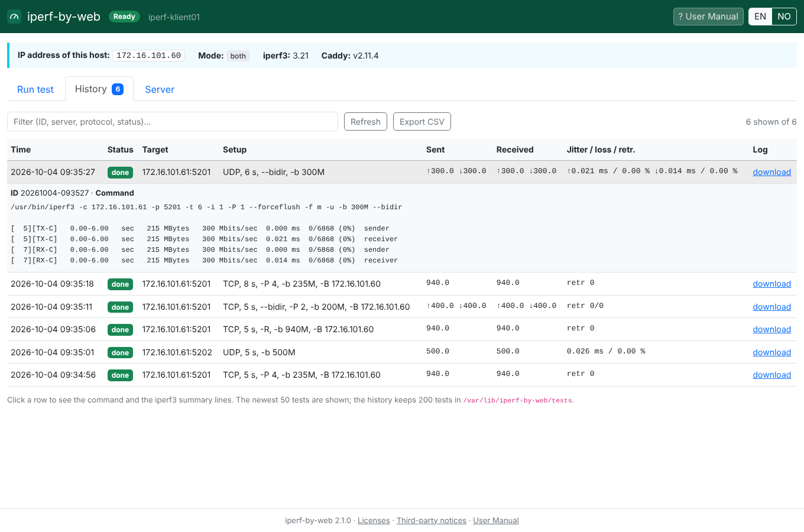Click the ID 20261004-093527 label
The height and width of the screenshot is (532, 804).
point(50,193)
